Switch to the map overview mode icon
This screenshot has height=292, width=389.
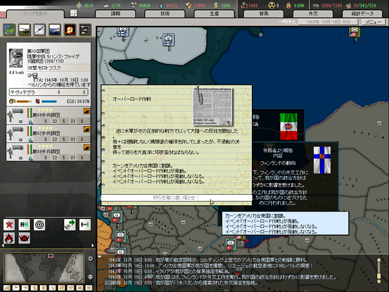pyautogui.click(x=9, y=30)
